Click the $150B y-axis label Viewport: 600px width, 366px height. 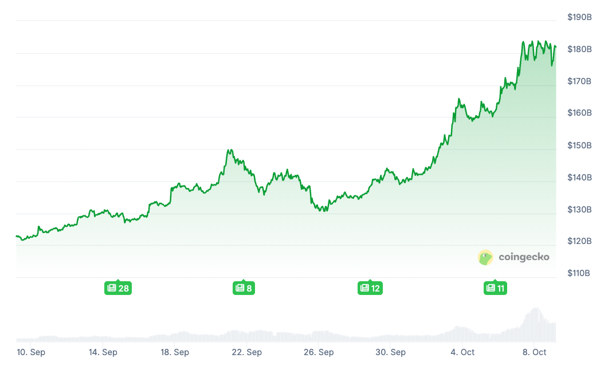[x=579, y=145]
